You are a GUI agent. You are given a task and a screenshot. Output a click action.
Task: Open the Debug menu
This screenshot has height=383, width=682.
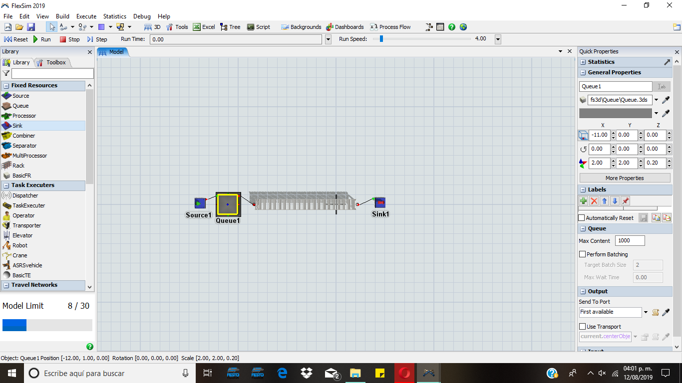coord(142,16)
